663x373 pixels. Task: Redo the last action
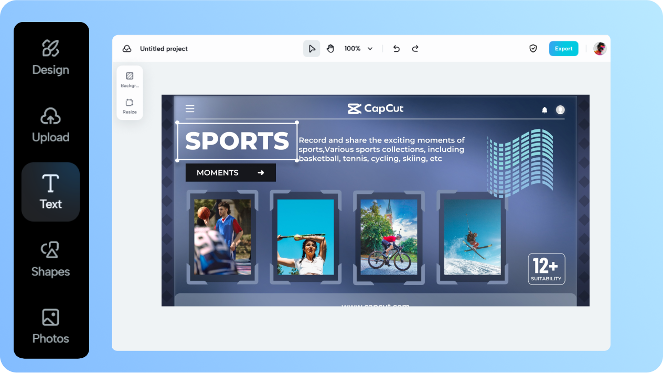(415, 48)
